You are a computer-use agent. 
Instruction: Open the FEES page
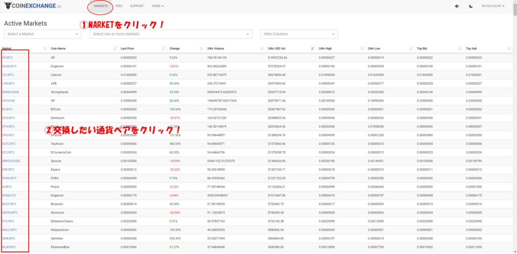pos(119,6)
